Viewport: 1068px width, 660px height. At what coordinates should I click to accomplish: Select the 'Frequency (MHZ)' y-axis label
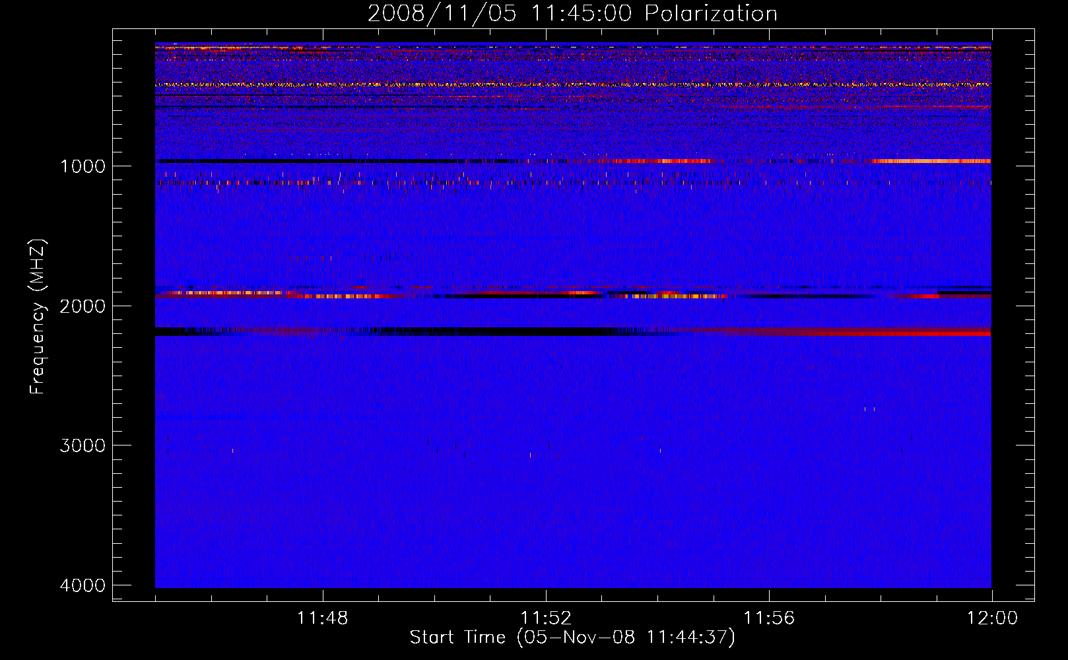point(38,317)
